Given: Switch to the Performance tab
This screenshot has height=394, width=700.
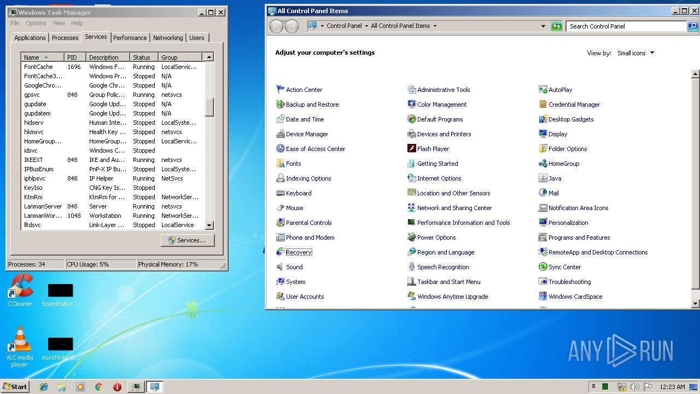Looking at the screenshot, I should pos(130,38).
